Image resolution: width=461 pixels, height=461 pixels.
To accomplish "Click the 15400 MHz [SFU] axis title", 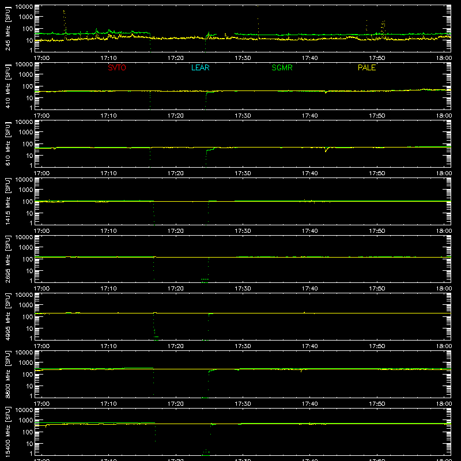I will (8, 432).
